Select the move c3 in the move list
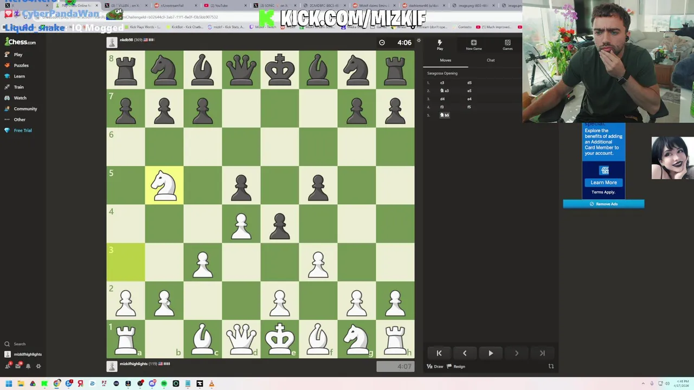This screenshot has height=390, width=694. (442, 83)
